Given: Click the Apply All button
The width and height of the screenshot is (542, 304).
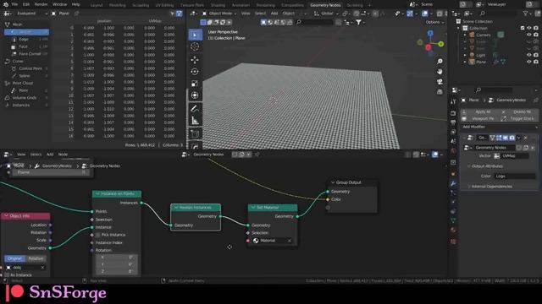Looking at the screenshot, I should [x=480, y=112].
